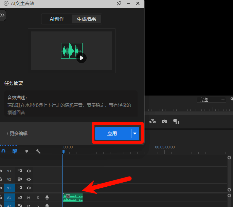This screenshot has width=233, height=207.
Task: Add a marker with the marker icon
Action: click(x=26, y=151)
